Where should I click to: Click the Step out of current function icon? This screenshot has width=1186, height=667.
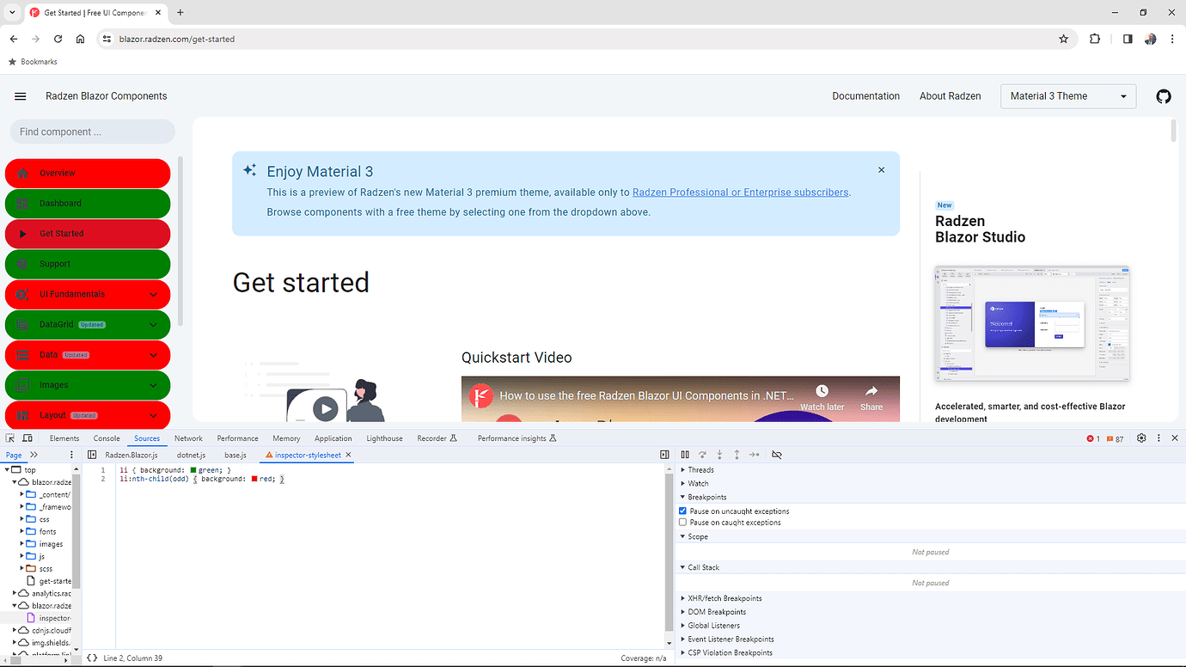click(737, 454)
